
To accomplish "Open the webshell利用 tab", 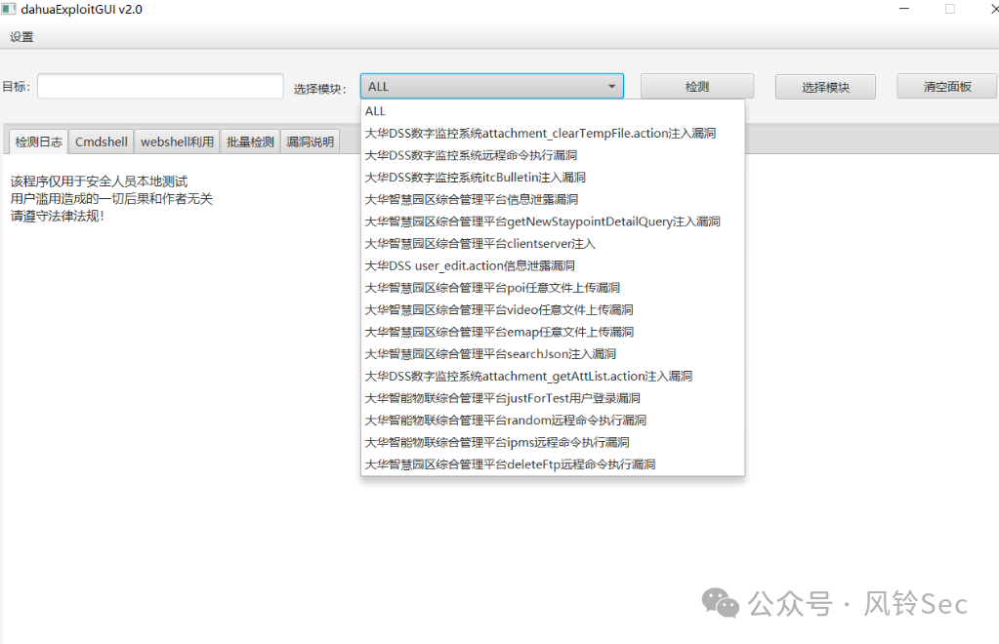I will (177, 141).
